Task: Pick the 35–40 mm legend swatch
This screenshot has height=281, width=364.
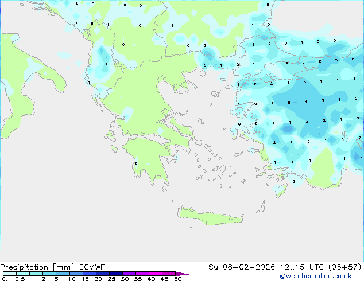Action: pyautogui.click(x=142, y=274)
